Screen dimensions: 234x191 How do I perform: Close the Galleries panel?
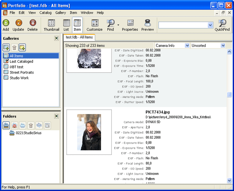point(57,38)
